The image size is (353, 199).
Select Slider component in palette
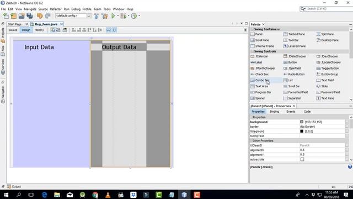point(322,86)
